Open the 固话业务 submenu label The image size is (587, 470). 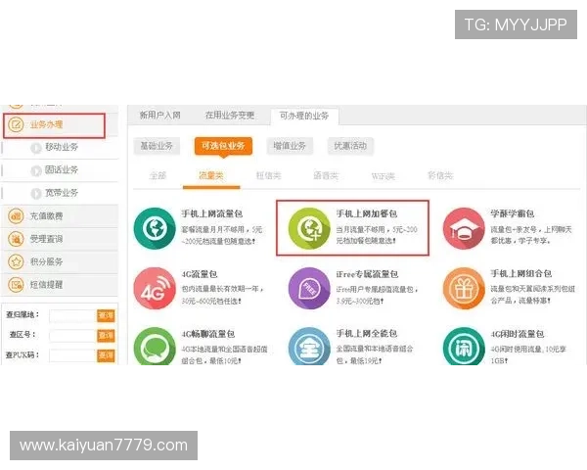[62, 169]
